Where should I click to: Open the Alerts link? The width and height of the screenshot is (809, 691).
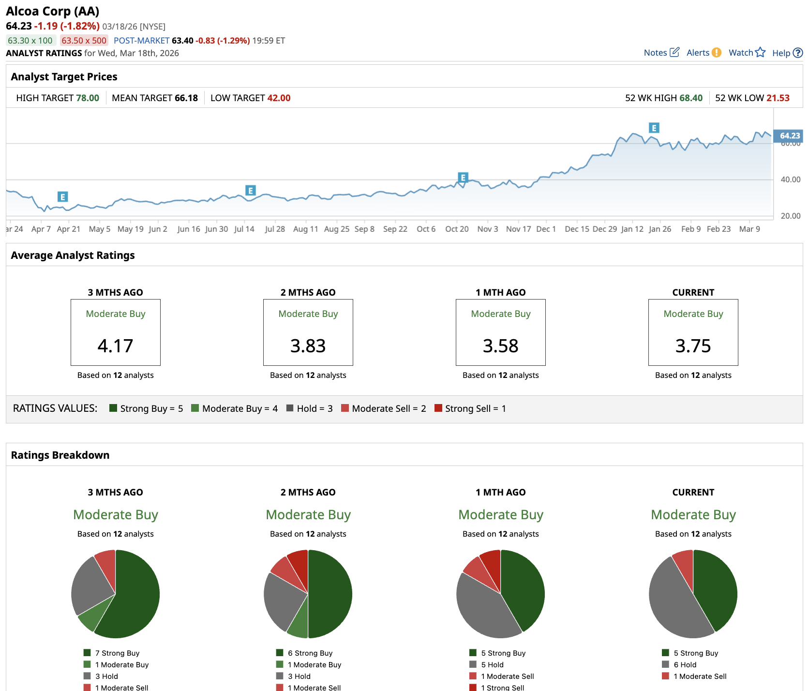[x=698, y=53]
